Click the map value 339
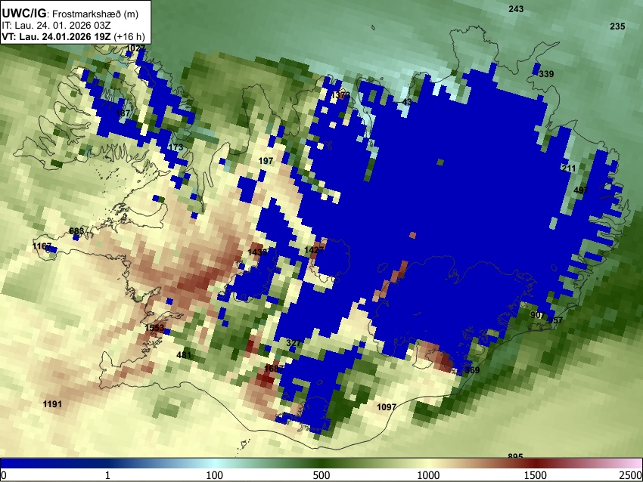 [546, 74]
